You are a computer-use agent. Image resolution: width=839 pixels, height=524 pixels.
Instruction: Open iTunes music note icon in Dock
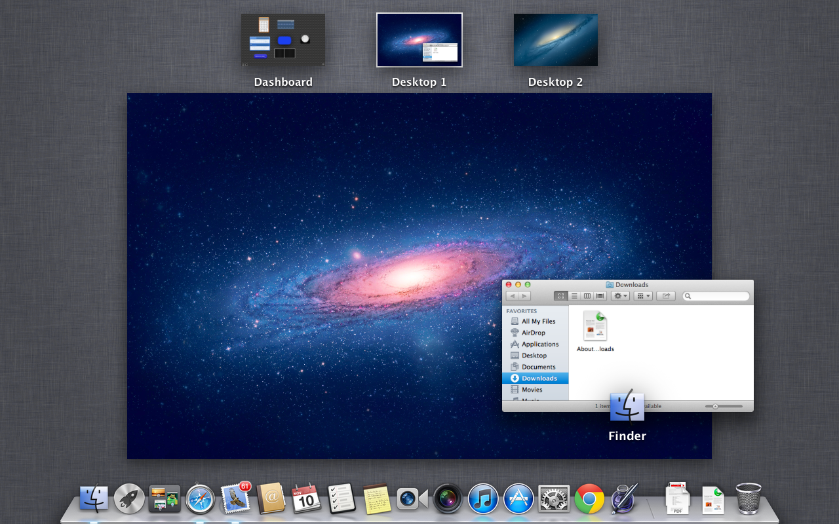click(x=483, y=499)
